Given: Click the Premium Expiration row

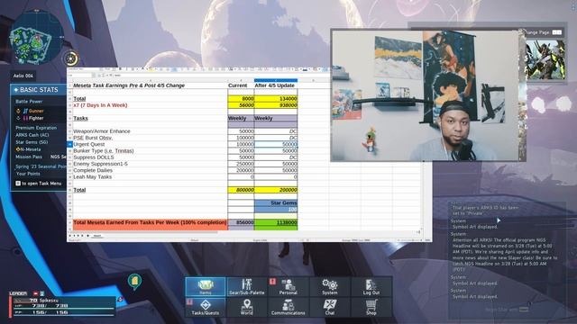Looking at the screenshot, I should (x=41, y=128).
